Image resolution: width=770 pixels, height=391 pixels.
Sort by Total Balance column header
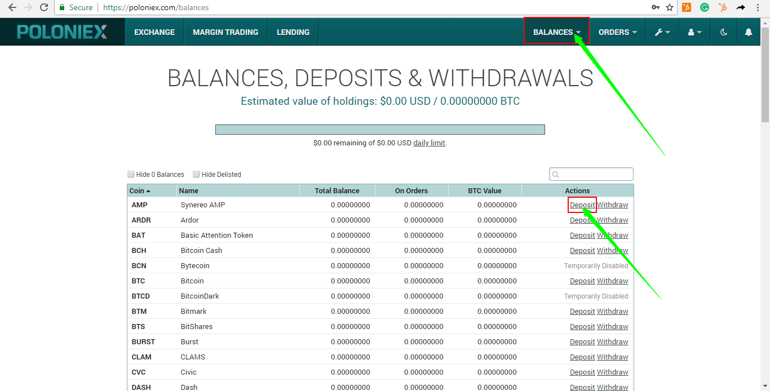pos(337,190)
